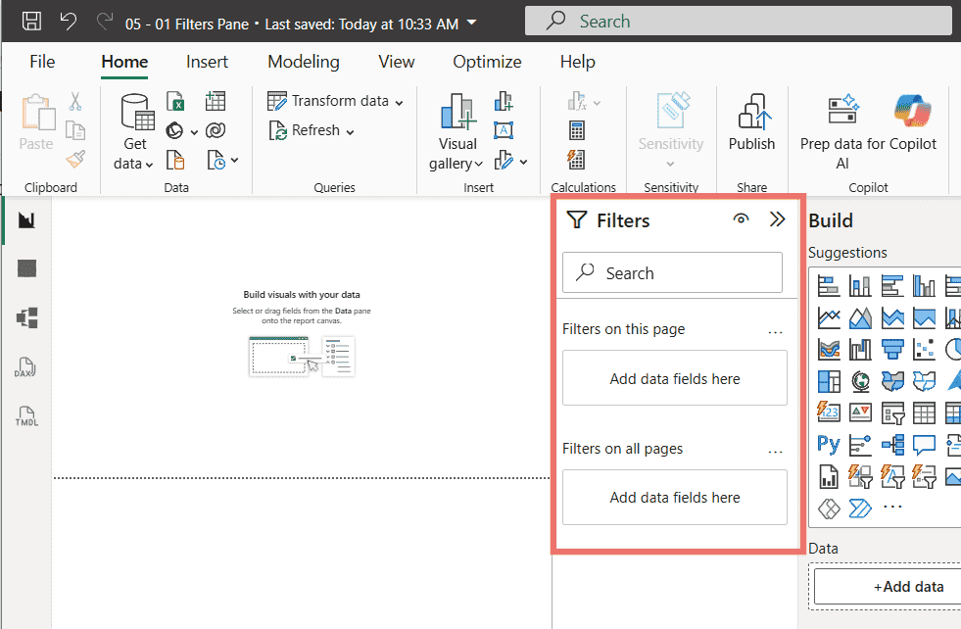Click the Publish icon

tap(752, 122)
